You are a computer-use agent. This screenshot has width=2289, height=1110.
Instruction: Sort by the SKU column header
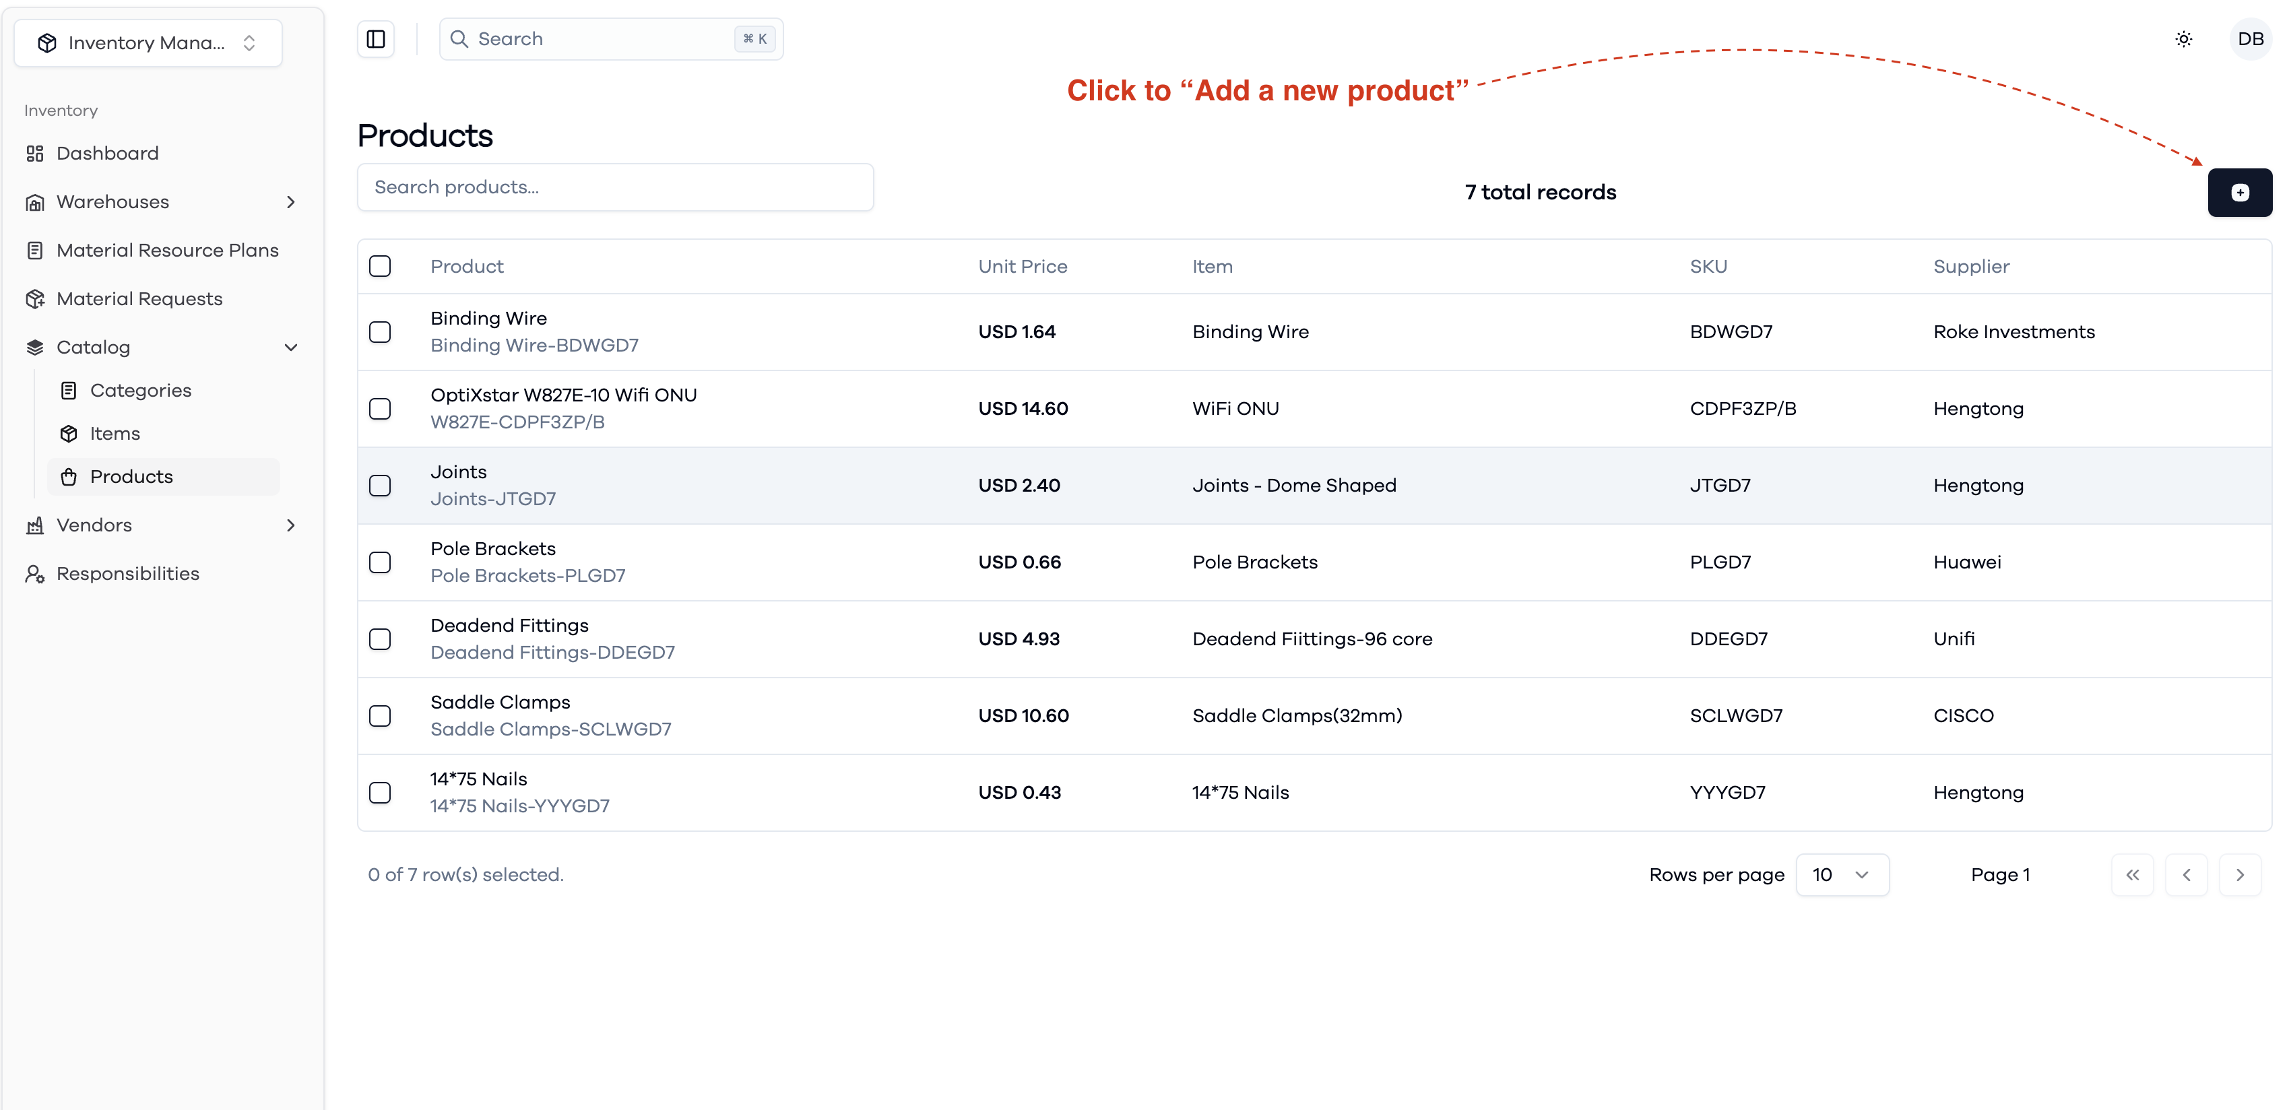coord(1708,267)
